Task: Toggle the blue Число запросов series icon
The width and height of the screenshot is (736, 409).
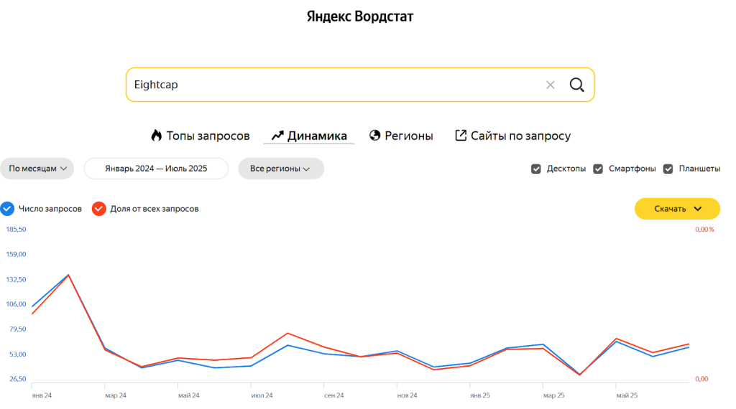Action: pyautogui.click(x=7, y=209)
